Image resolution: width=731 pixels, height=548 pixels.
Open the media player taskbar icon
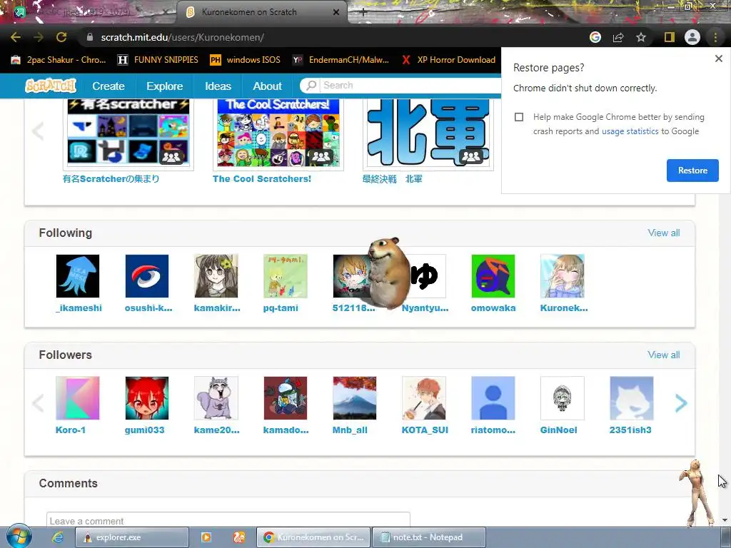(206, 537)
